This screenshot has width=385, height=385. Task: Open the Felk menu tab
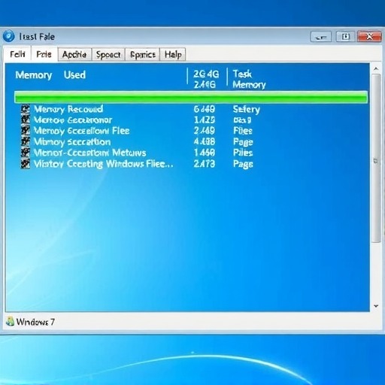pyautogui.click(x=17, y=54)
